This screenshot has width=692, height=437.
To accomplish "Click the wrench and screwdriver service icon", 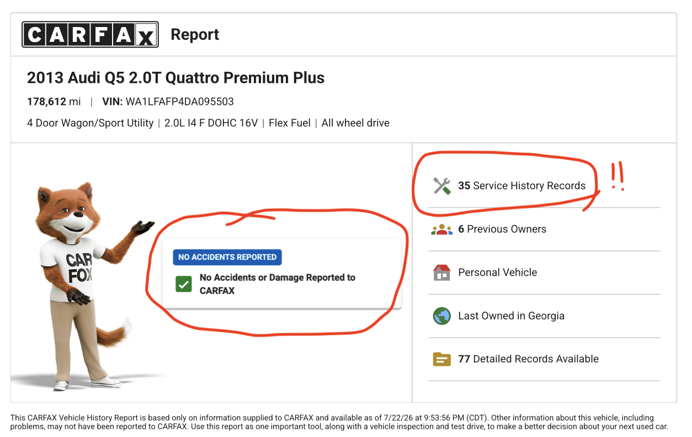I will [442, 186].
